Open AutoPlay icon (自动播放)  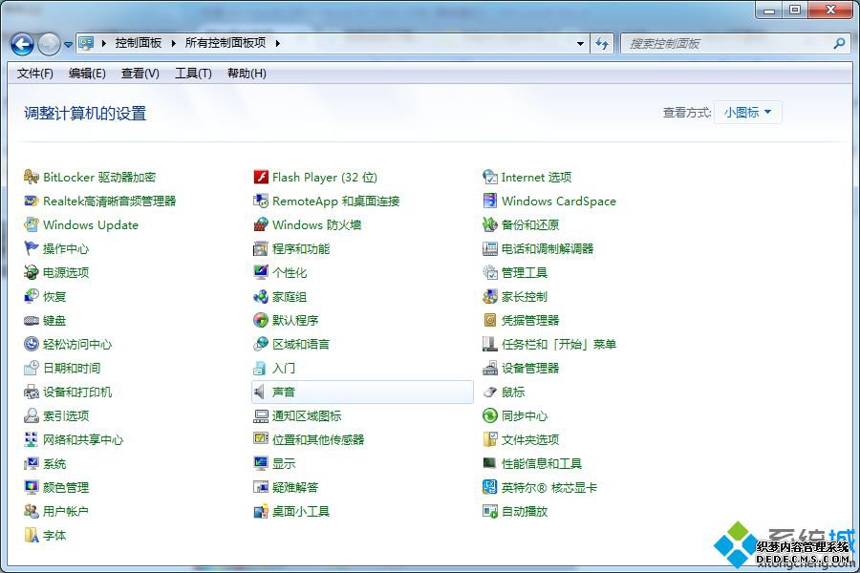point(490,512)
